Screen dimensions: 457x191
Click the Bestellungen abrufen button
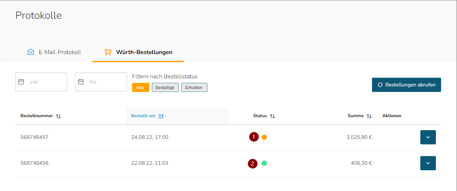406,85
